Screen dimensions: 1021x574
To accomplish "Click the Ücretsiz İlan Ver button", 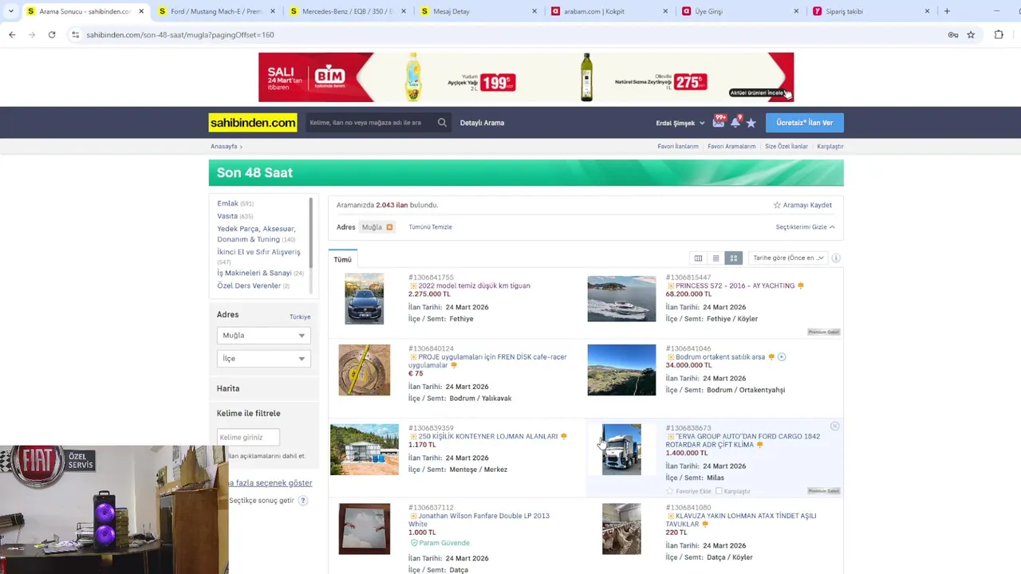I will coord(805,123).
